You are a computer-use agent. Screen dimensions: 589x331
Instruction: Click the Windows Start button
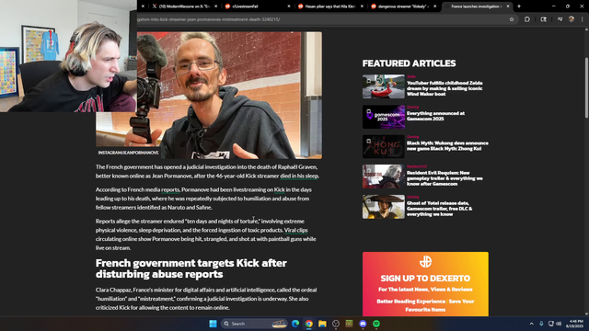213,324
